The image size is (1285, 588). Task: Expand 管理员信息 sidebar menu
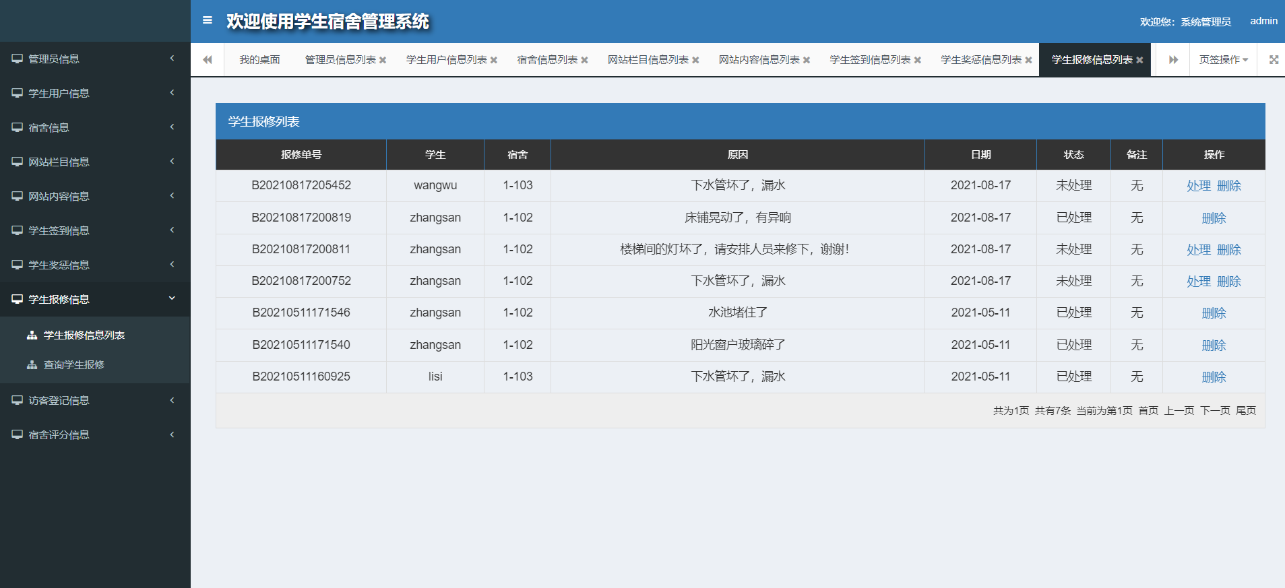click(x=94, y=59)
